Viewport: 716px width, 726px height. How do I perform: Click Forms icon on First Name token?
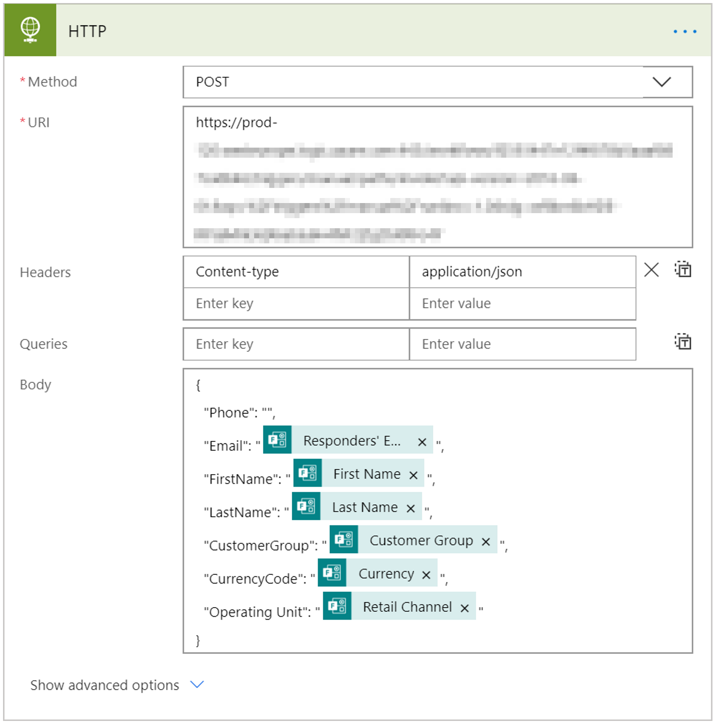tap(308, 473)
